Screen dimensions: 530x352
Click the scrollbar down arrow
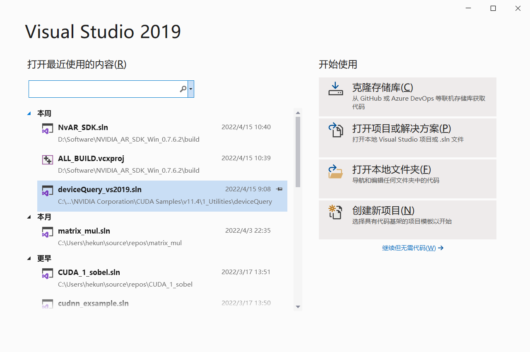click(298, 307)
